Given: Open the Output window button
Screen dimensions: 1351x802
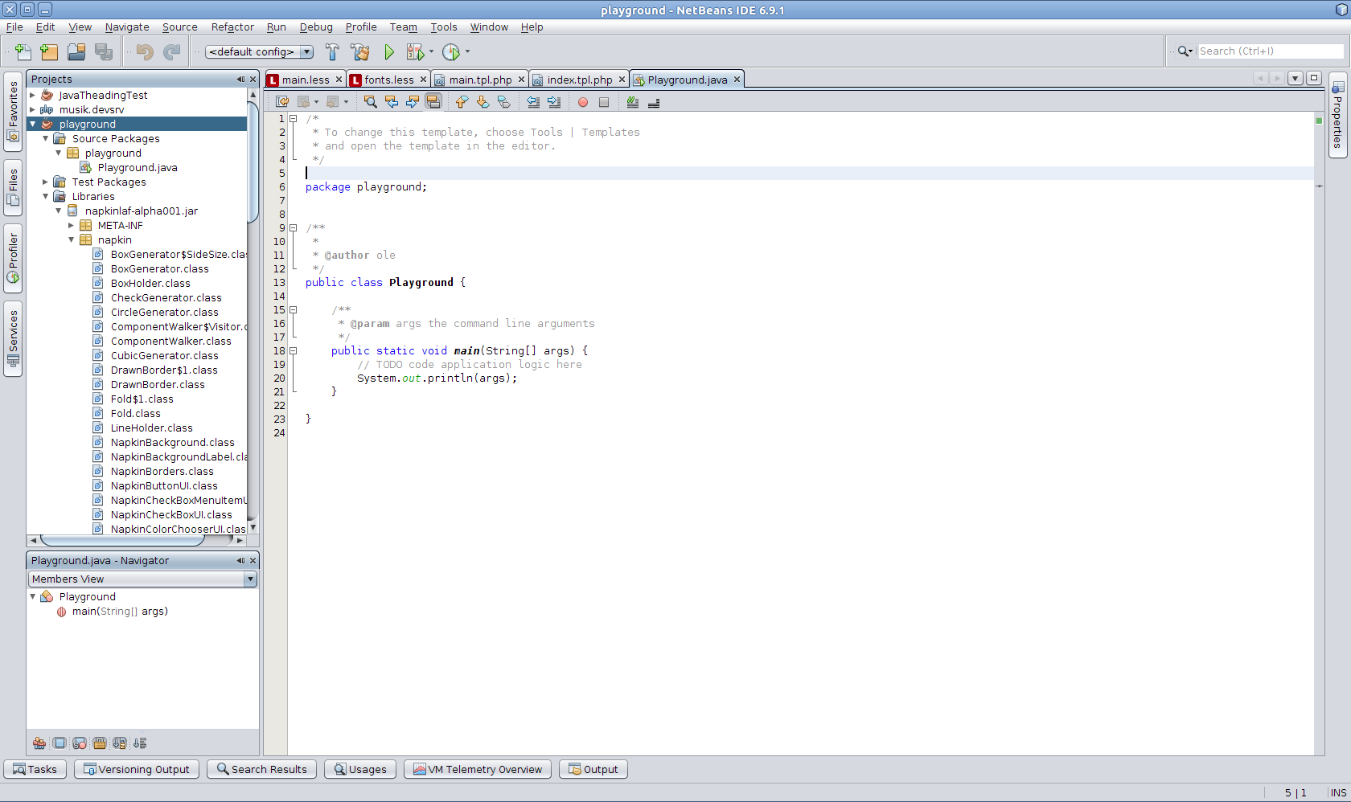Looking at the screenshot, I should (x=593, y=769).
